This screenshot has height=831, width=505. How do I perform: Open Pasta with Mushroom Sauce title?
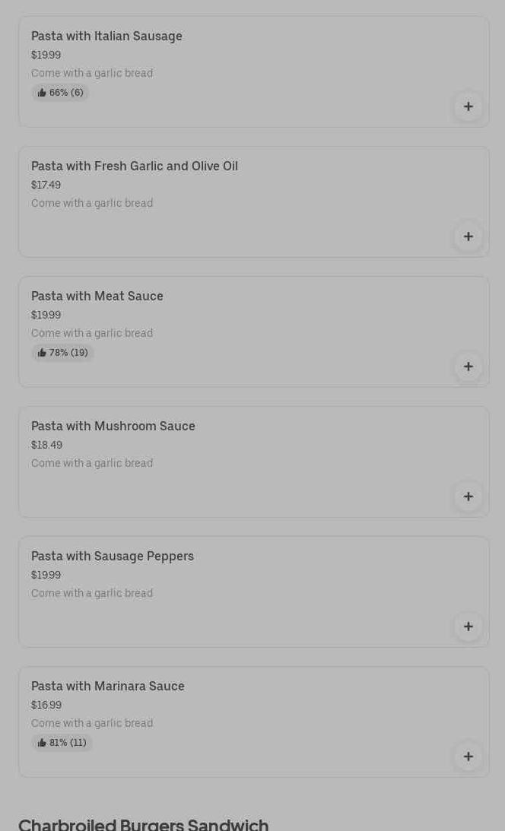113,426
